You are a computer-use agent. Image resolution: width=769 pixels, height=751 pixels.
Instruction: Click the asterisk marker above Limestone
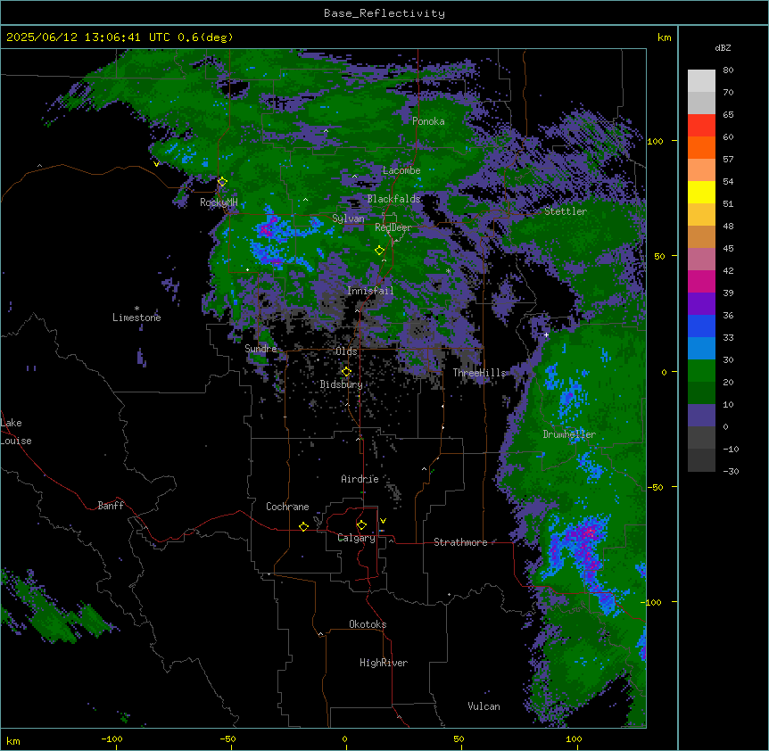136,309
